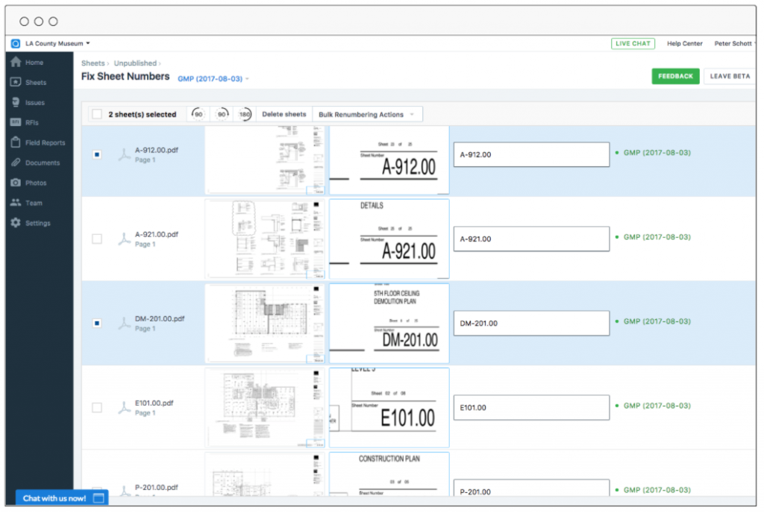
Task: Open the Settings gear icon
Action: 16,222
